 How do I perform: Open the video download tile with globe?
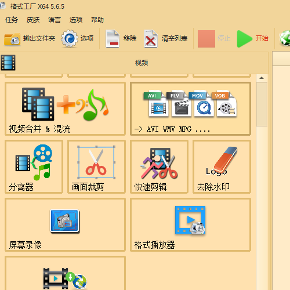coord(65,273)
